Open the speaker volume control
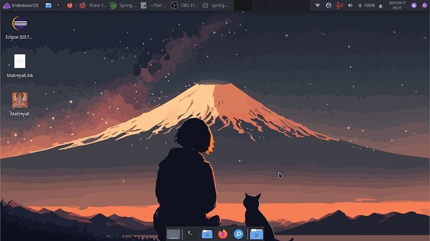430x241 pixels. pyautogui.click(x=350, y=5)
